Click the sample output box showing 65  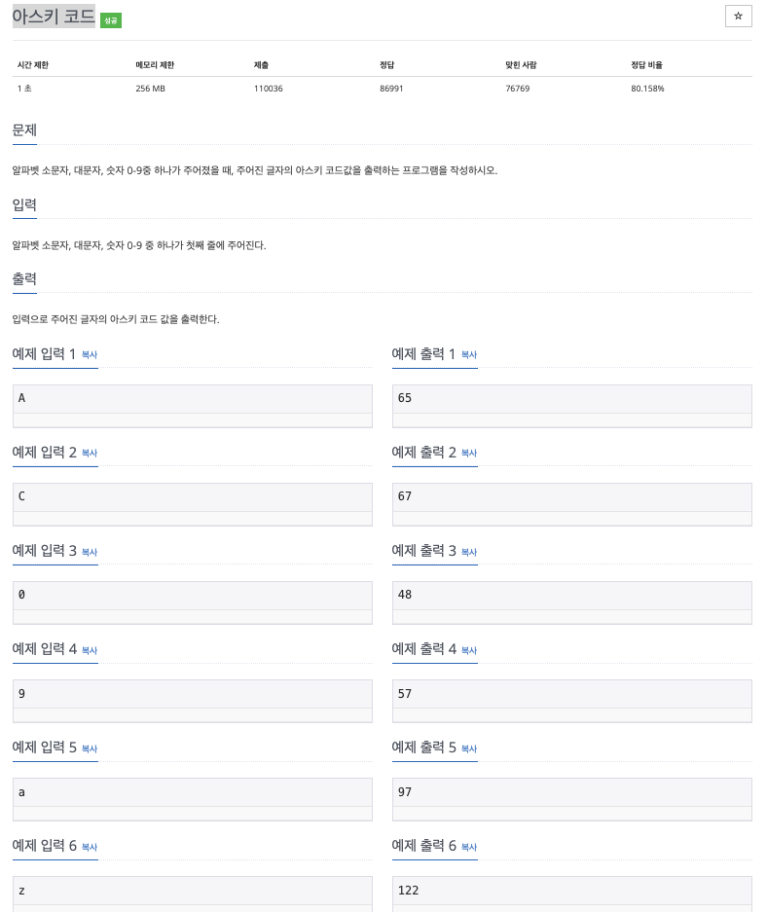[571, 399]
